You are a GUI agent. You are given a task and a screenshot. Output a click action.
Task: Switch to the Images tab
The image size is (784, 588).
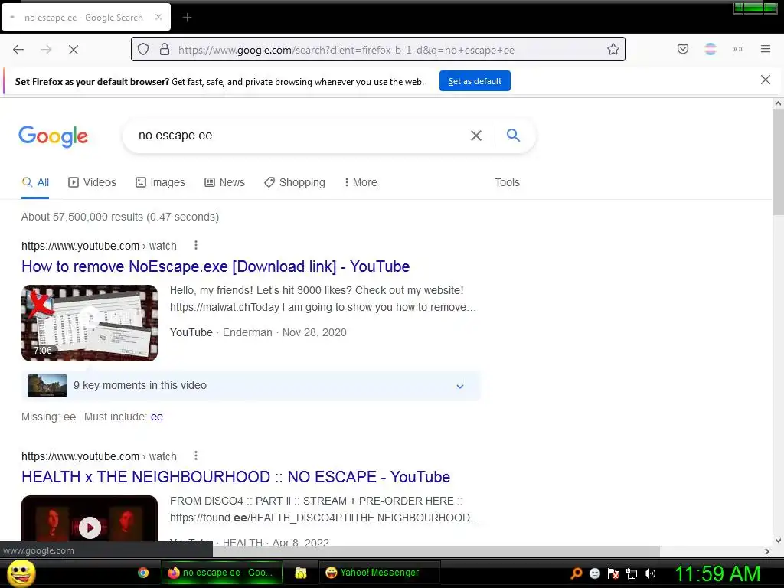(x=160, y=182)
